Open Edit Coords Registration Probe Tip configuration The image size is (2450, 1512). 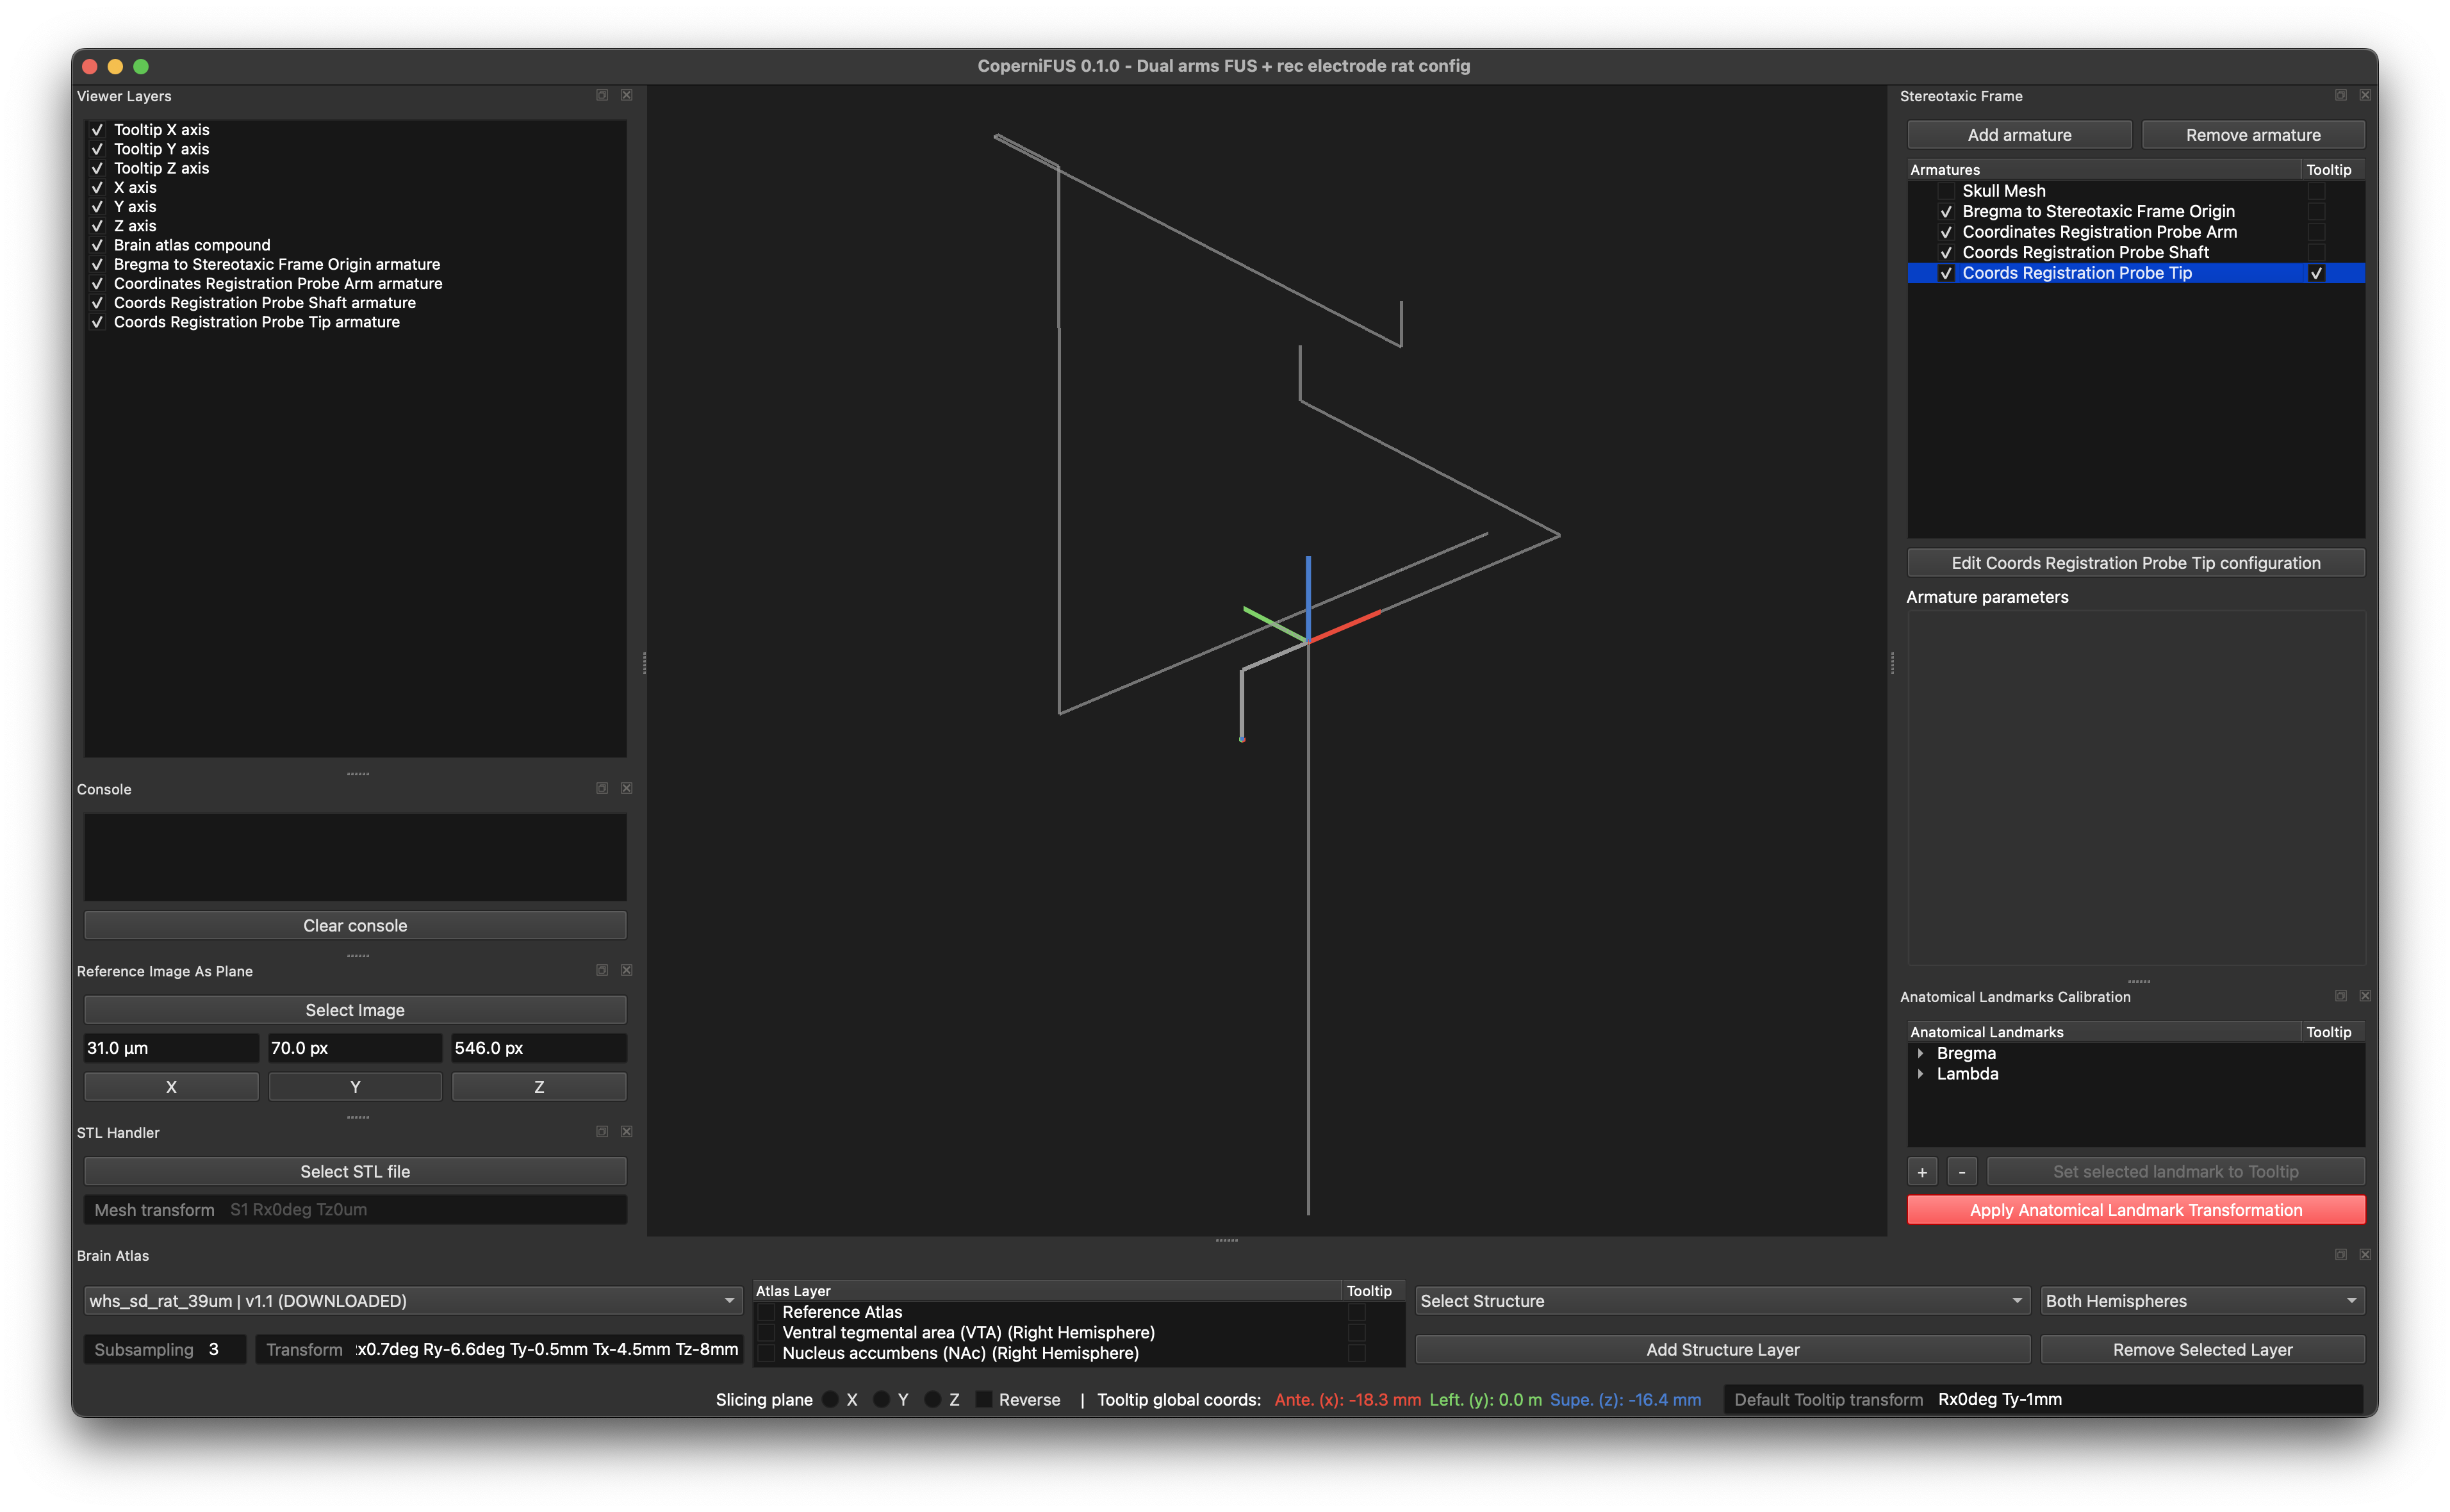coord(2135,563)
